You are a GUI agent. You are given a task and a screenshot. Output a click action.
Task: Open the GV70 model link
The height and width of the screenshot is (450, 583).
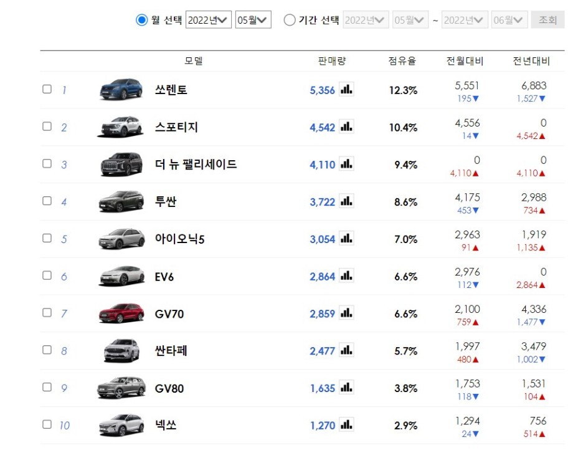click(169, 314)
